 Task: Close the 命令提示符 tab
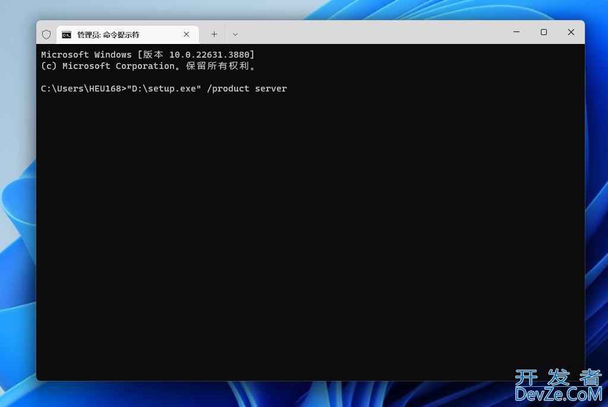point(187,34)
